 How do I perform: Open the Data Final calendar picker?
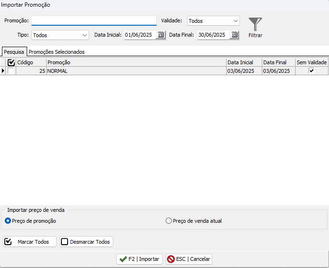[234, 35]
